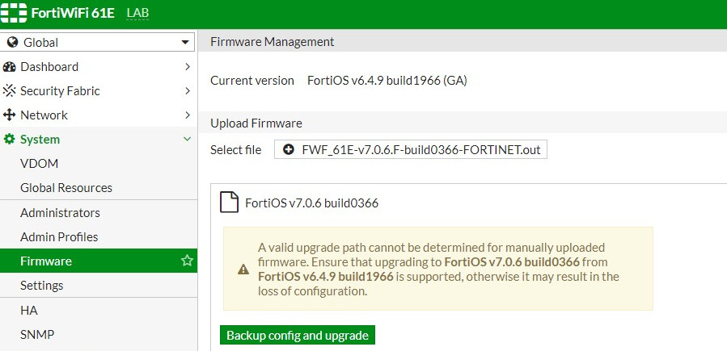Click the Global globe icon
The height and width of the screenshot is (351, 727).
pyautogui.click(x=13, y=42)
